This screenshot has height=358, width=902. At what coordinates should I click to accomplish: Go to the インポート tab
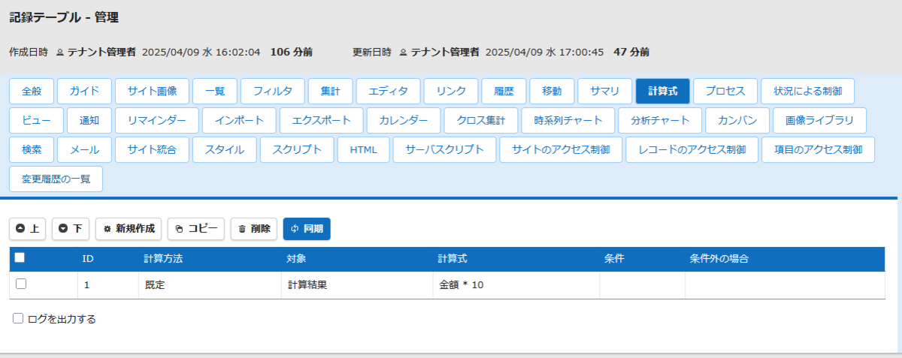239,120
